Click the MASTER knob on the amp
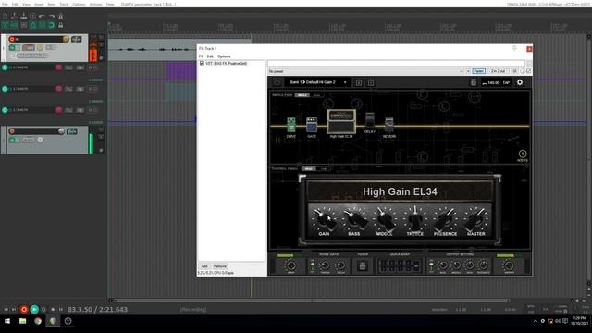 point(475,220)
